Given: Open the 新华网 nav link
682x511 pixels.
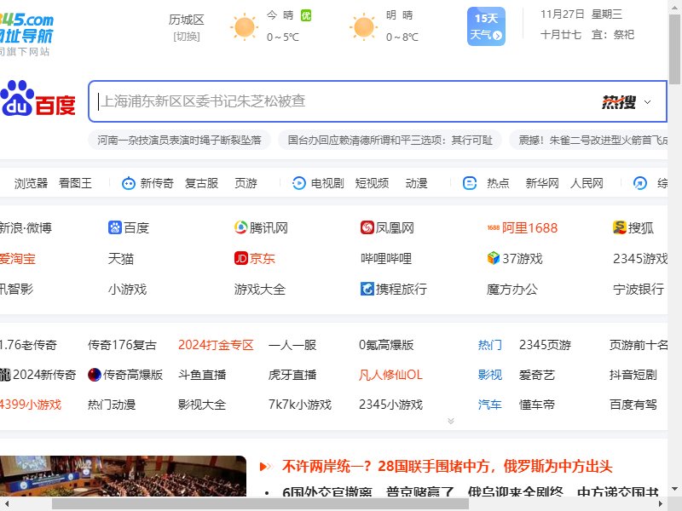Looking at the screenshot, I should click(x=542, y=183).
